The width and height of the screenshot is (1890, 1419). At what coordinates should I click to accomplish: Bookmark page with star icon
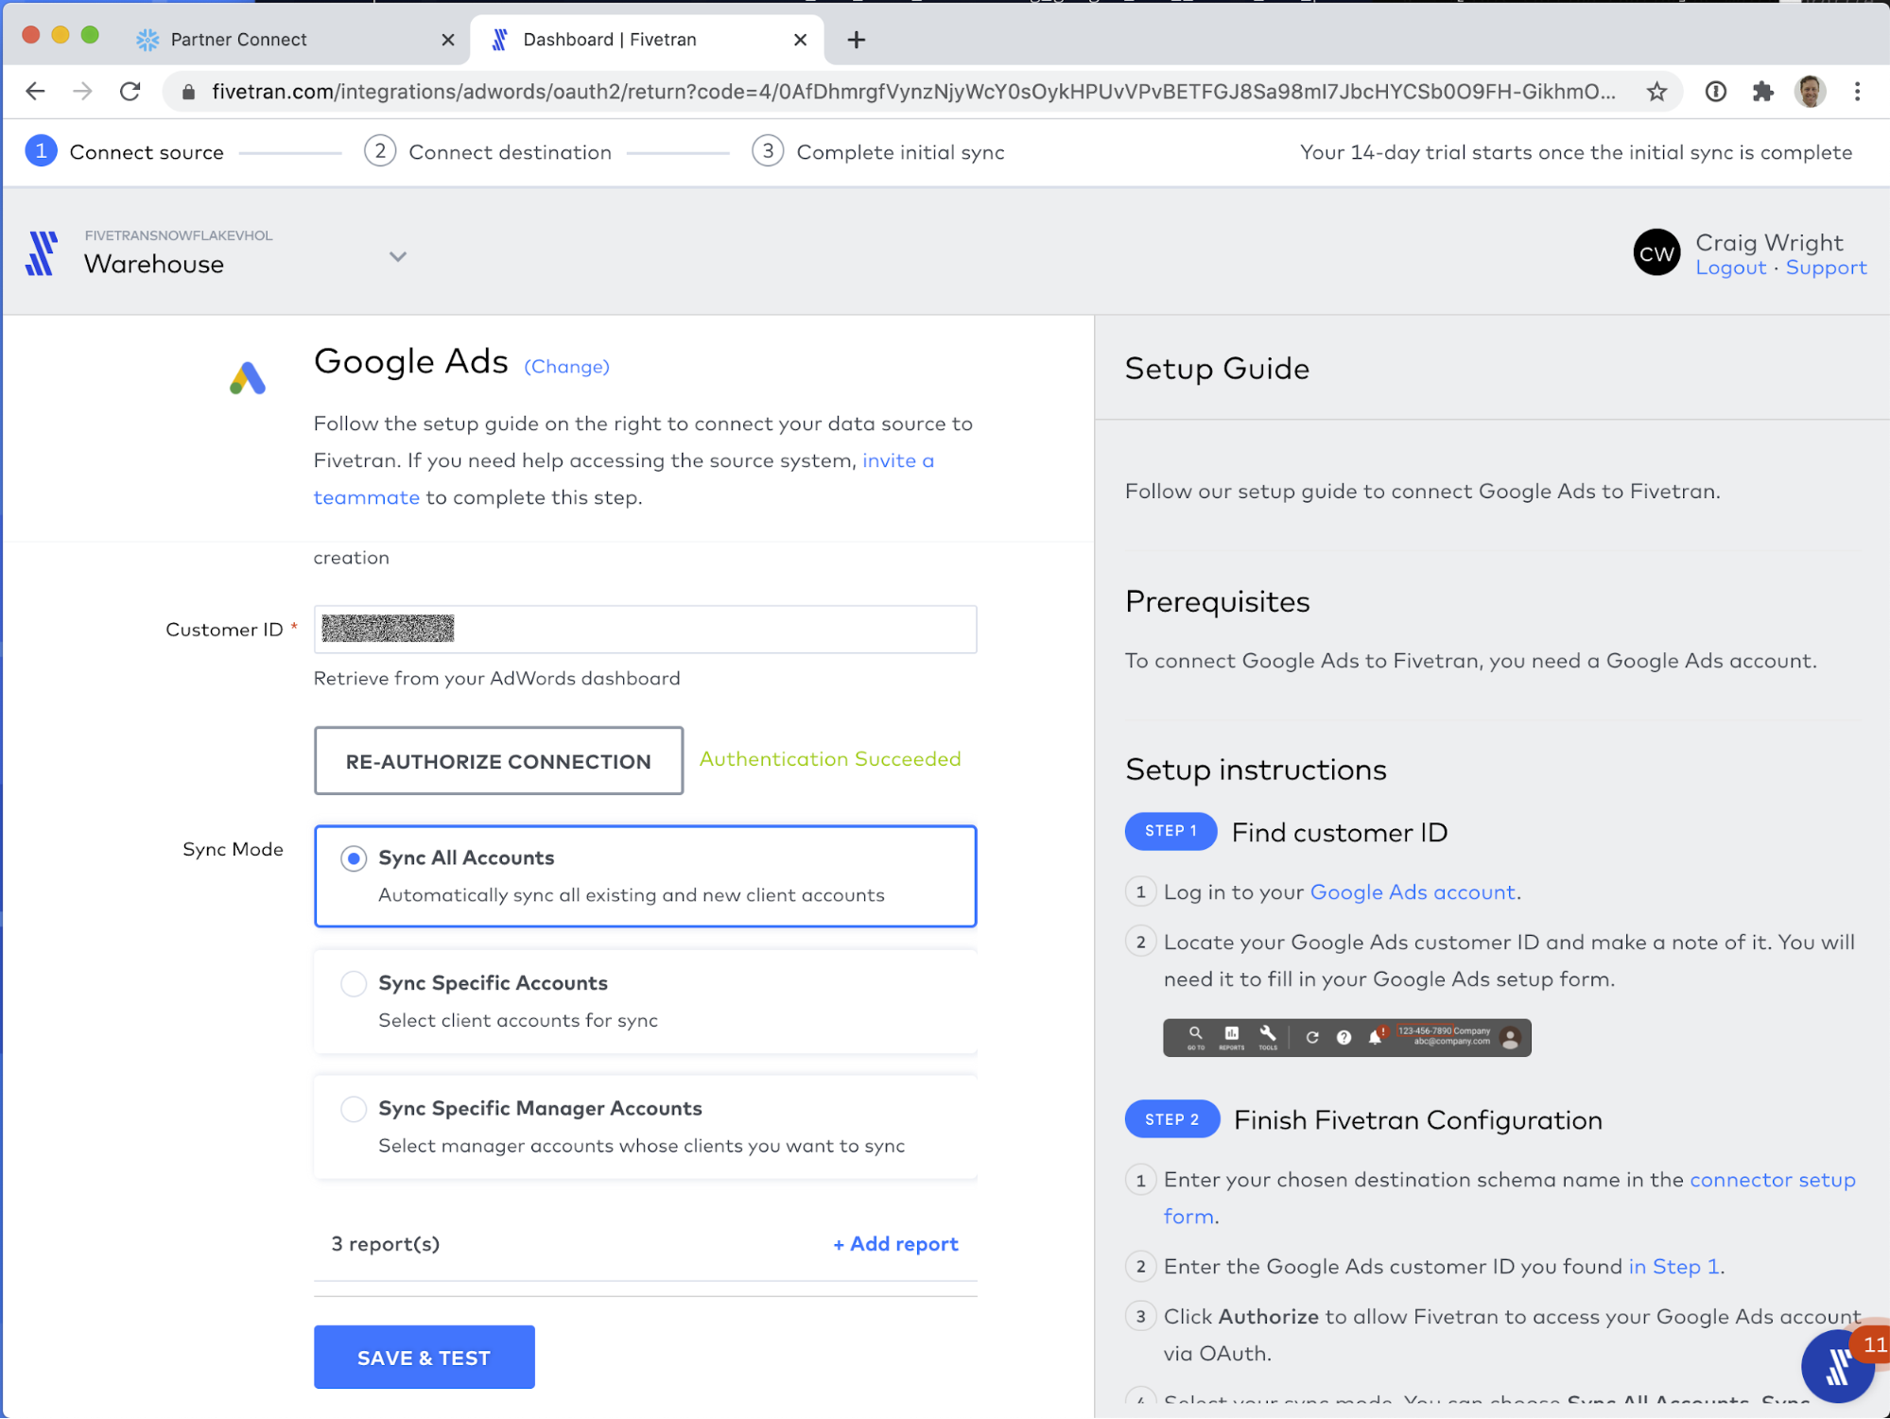pyautogui.click(x=1656, y=92)
